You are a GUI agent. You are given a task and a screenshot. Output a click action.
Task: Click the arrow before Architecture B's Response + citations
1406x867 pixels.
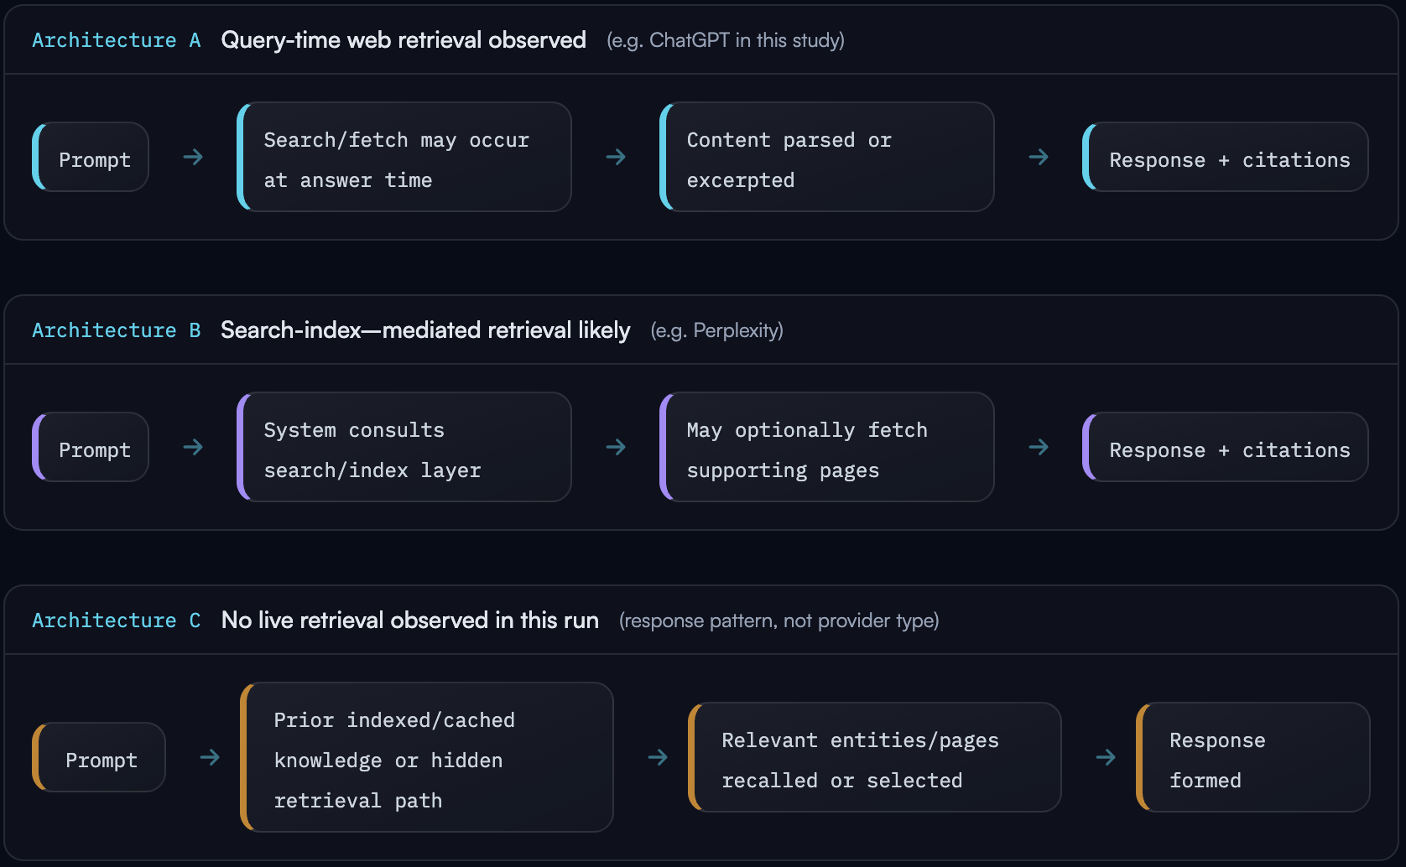[1039, 447]
